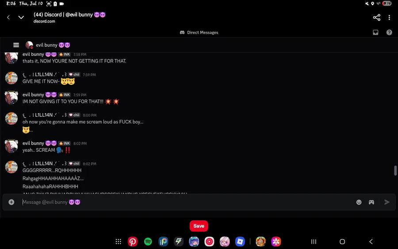Click message 'GGGGRRRRR...RQHHHHHH'
Screen dimensions: 398x249
[x=52, y=170]
